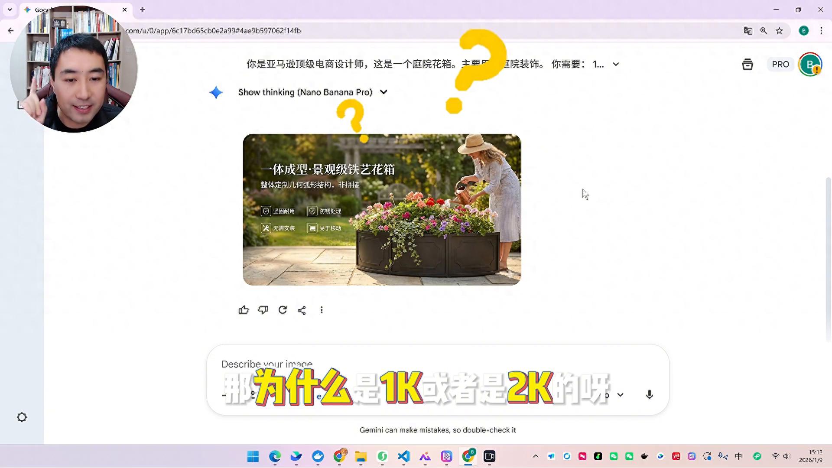The image size is (832, 468).
Task: Open the tab search dropdown arrow
Action: pos(10,10)
